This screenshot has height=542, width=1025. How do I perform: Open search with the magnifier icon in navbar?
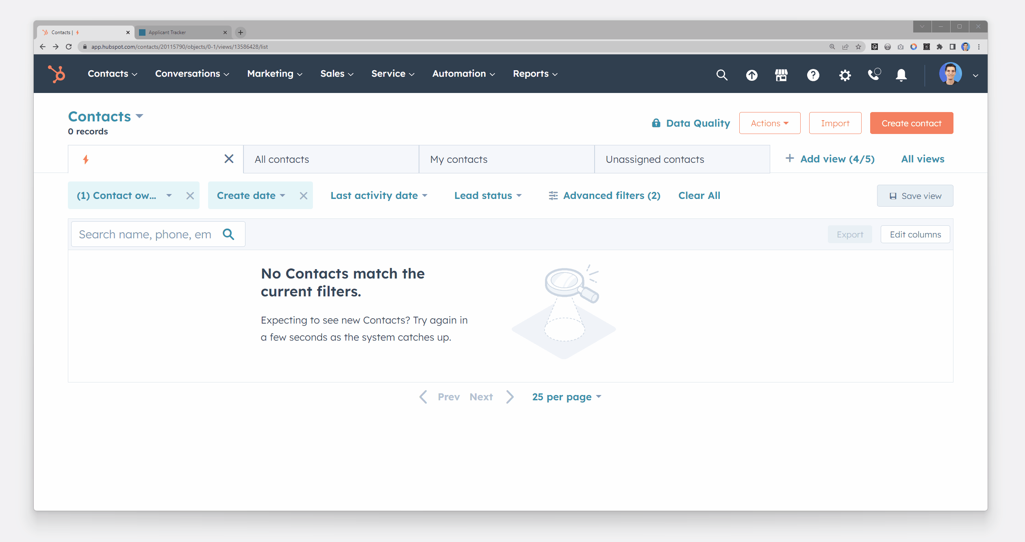[721, 75]
